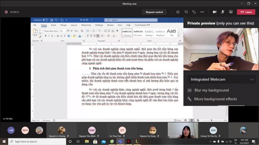This screenshot has width=259, height=145.
Task: Switch to References ribbon tab
Action: [x=86, y=25]
